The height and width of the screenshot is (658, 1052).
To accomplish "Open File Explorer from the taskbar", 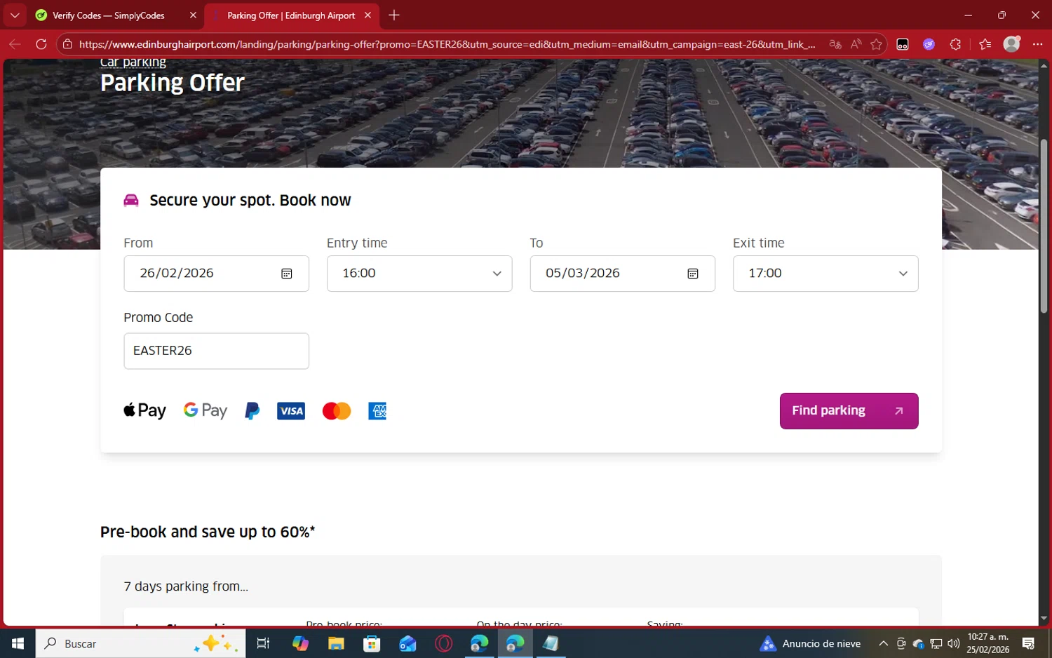I will pos(336,643).
